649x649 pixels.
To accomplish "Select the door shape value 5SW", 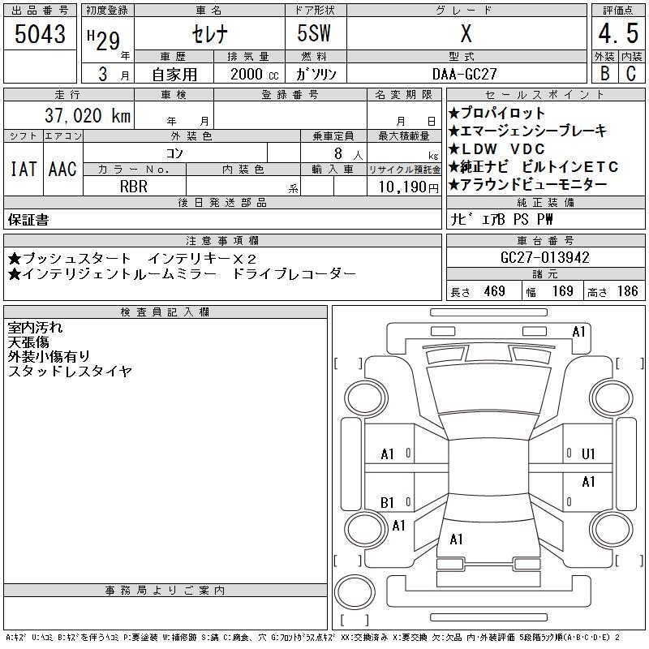I will tap(314, 33).
